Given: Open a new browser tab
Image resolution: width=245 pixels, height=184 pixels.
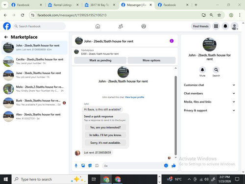Looking at the screenshot, I should [x=196, y=5].
